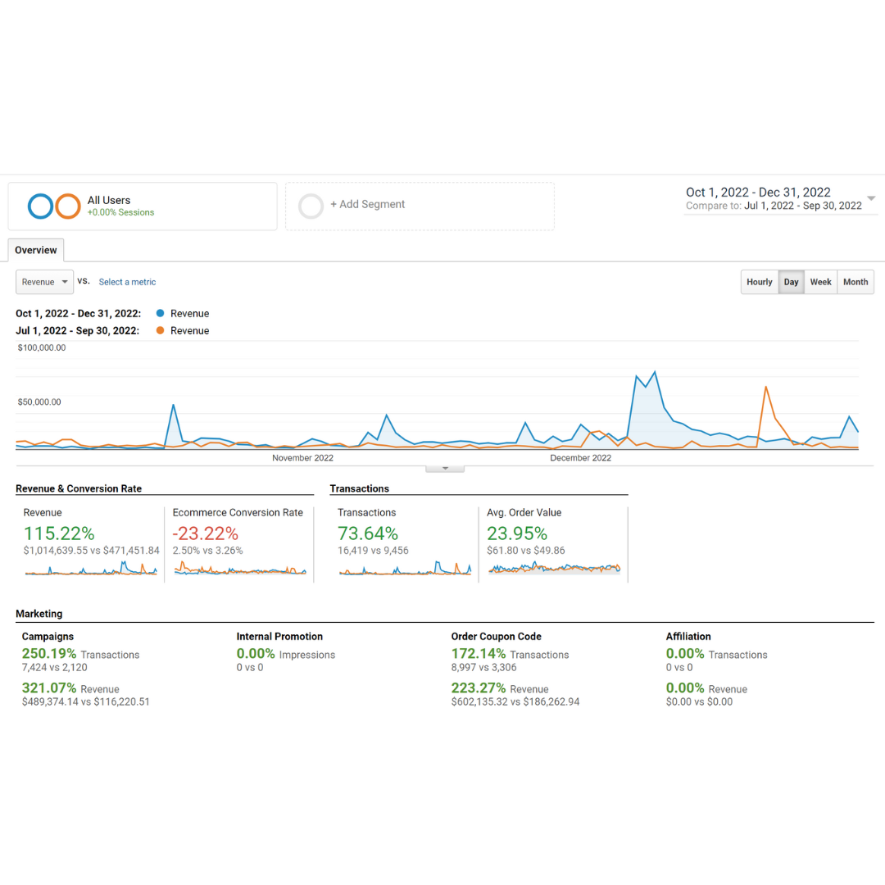Viewport: 885px width, 885px height.
Task: Select the Day granularity button
Action: point(791,282)
